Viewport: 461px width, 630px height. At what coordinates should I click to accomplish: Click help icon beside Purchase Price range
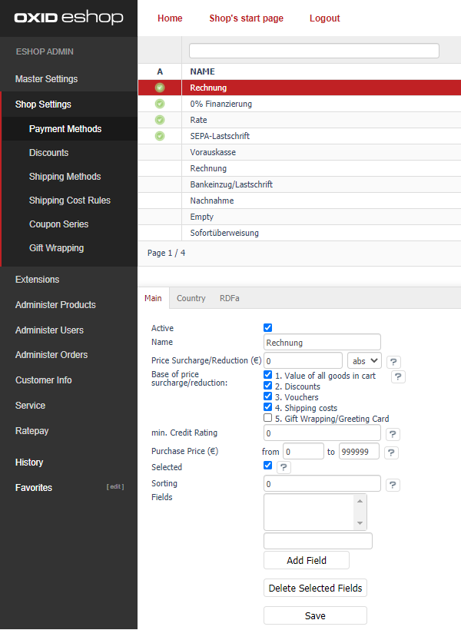(391, 453)
